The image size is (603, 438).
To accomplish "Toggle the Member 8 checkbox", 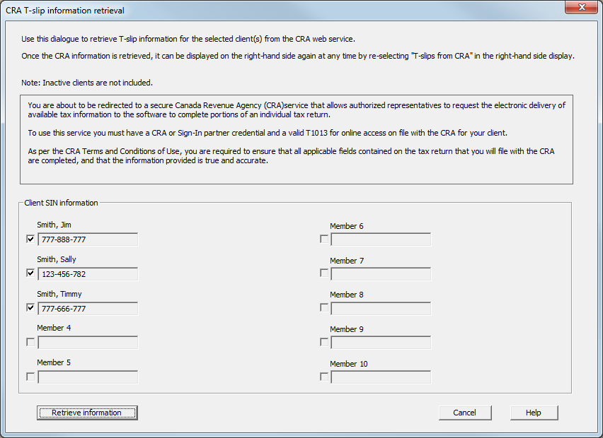I will [x=324, y=308].
